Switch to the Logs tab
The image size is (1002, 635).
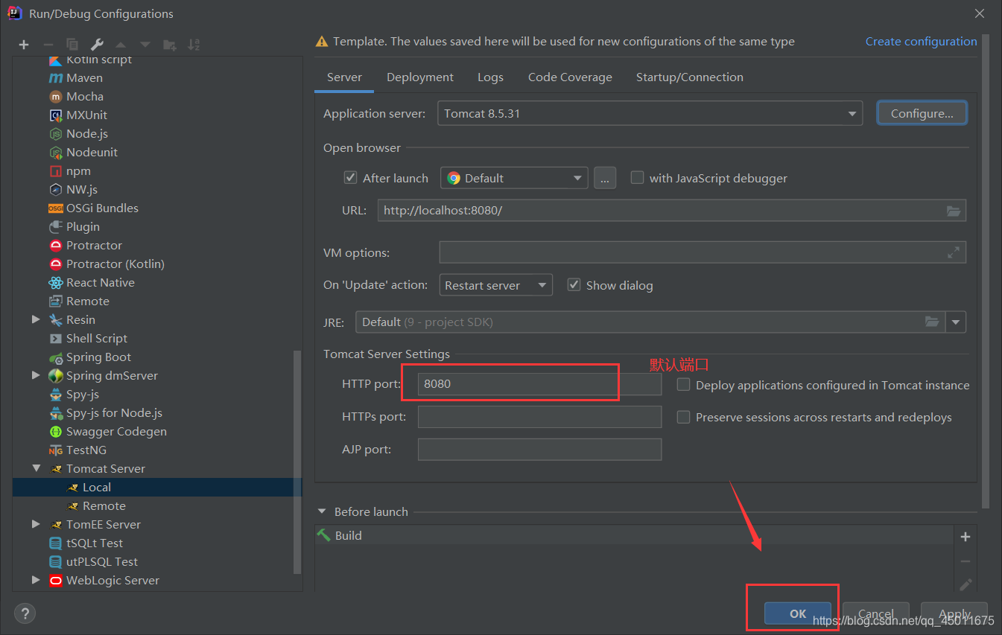pos(490,77)
